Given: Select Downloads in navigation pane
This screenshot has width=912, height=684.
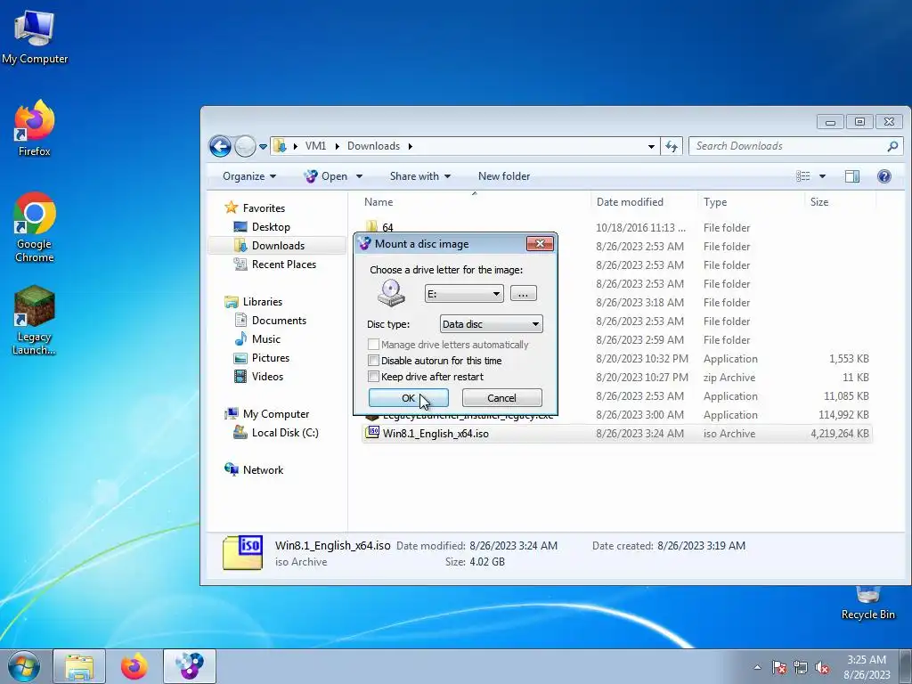Looking at the screenshot, I should (278, 246).
